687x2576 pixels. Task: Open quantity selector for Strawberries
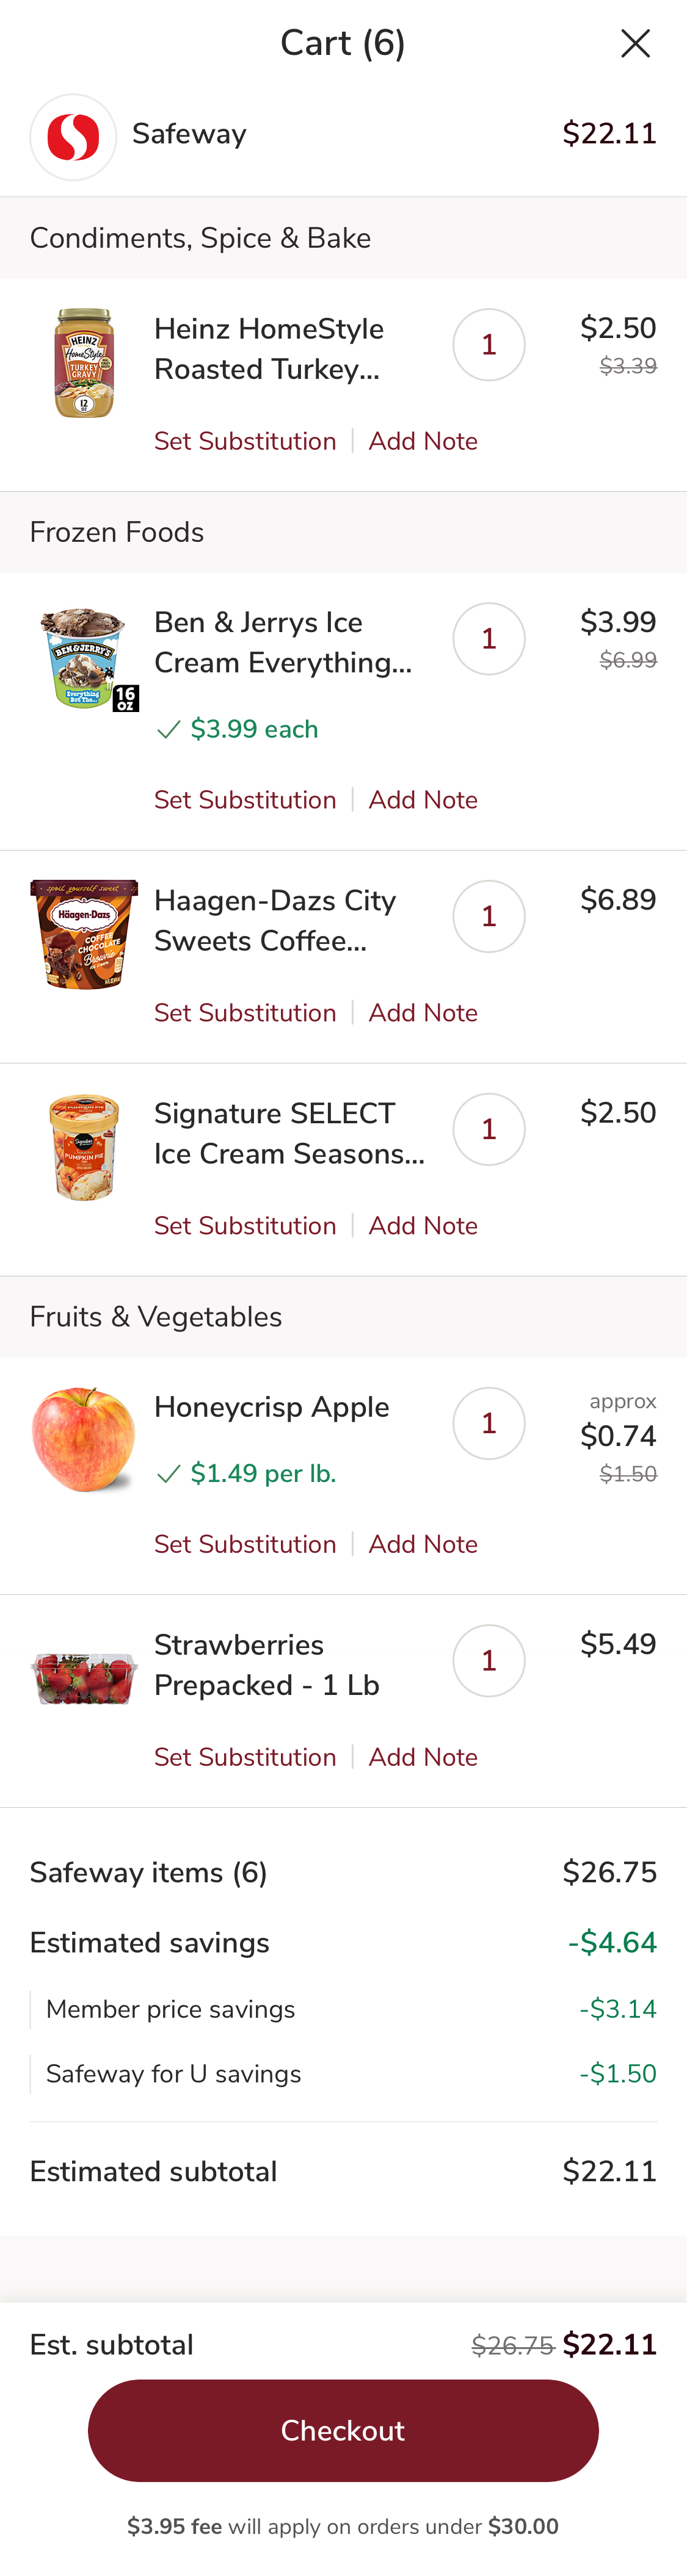point(489,1660)
